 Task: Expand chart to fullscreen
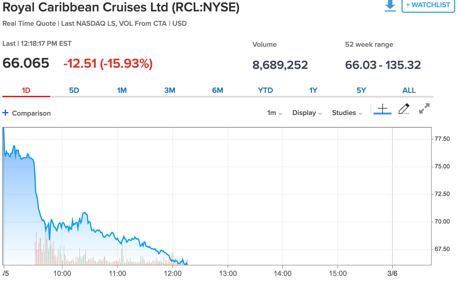pos(424,108)
